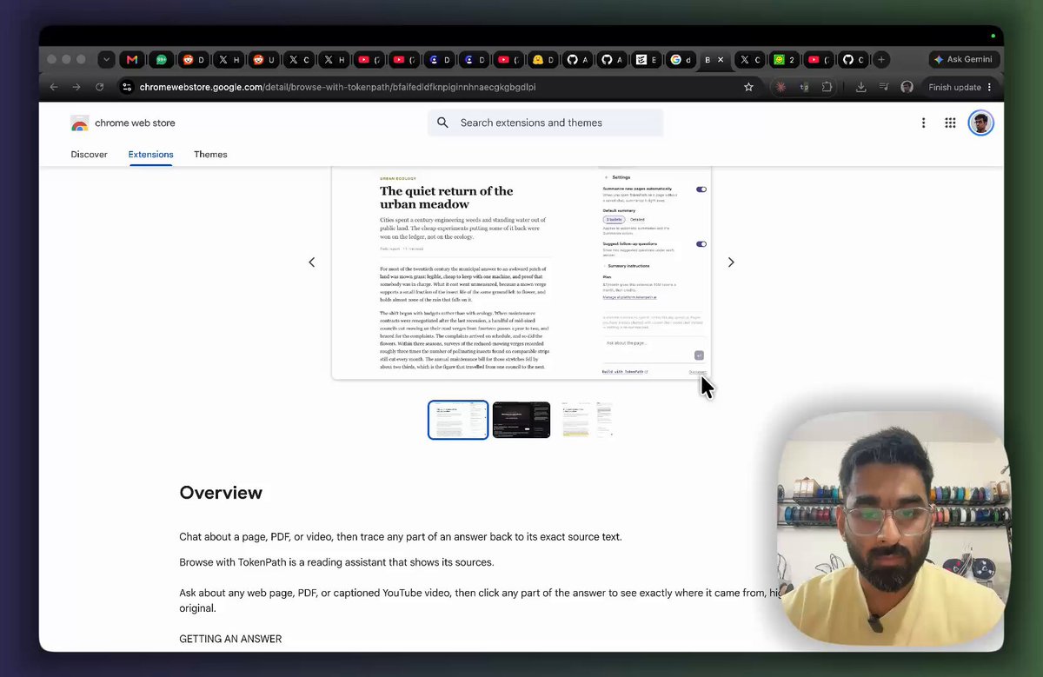Screen dimensions: 1043x677
Task: Select the third screenshot thumbnail
Action: 586,420
